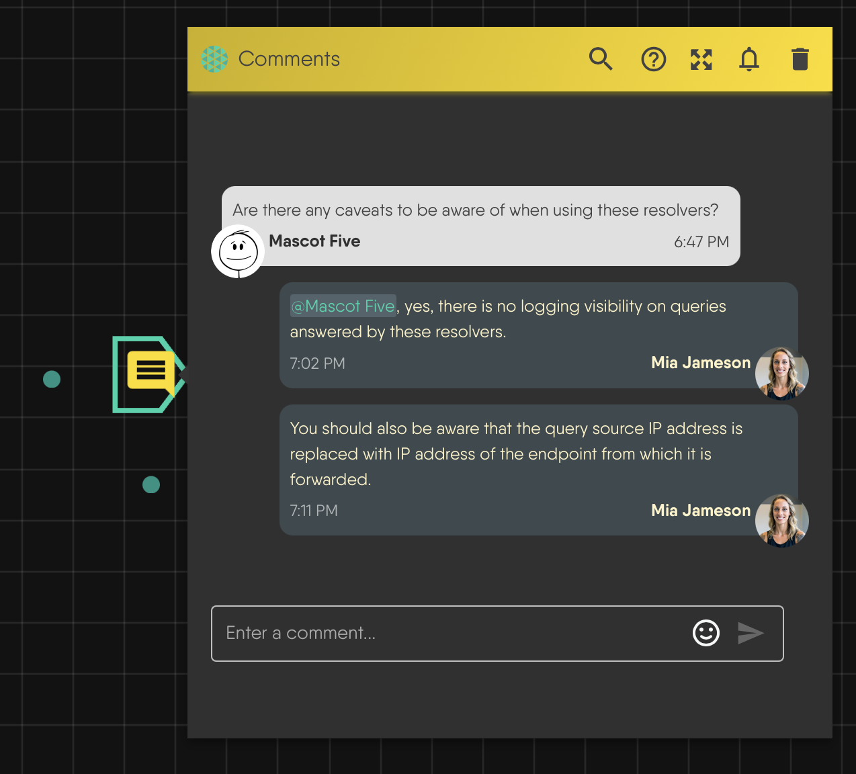This screenshot has width=856, height=774.
Task: Open notification settings via the bell icon
Action: click(748, 59)
